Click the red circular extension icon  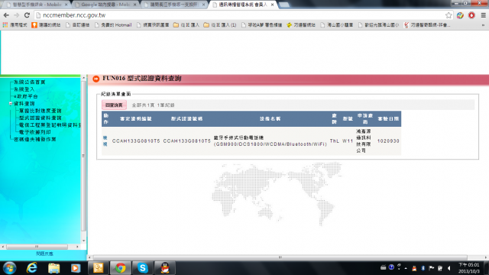coord(471,15)
